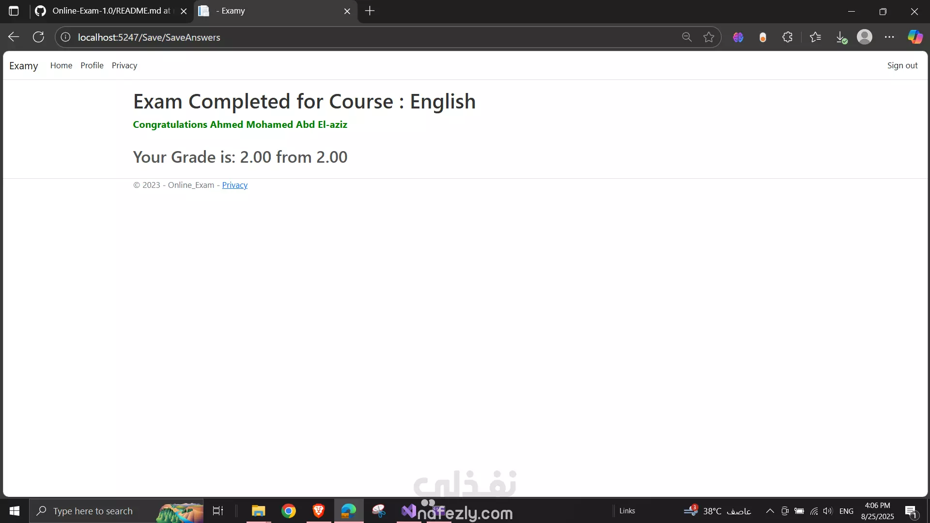Click the Your Grade is text
The width and height of the screenshot is (930, 523).
point(240,157)
